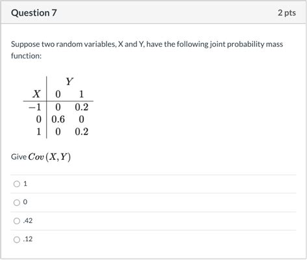
Task: Click 0.2 value in the X = 1 row
Action: pos(82,132)
